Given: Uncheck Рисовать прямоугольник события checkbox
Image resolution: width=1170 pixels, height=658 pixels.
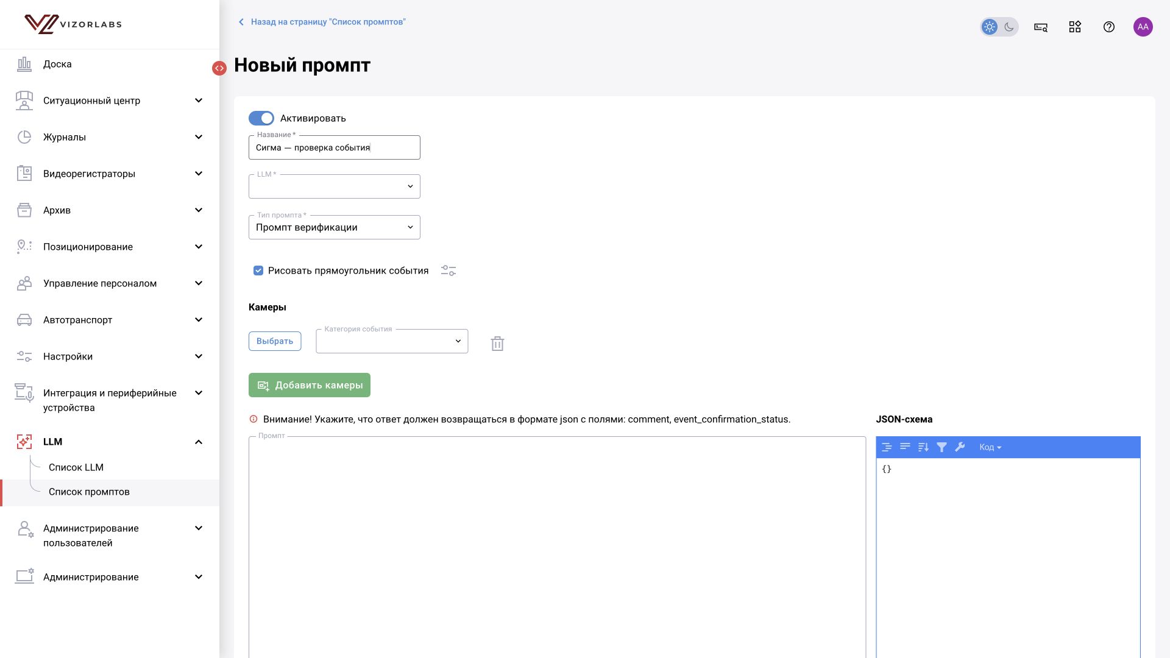Looking at the screenshot, I should (x=258, y=271).
